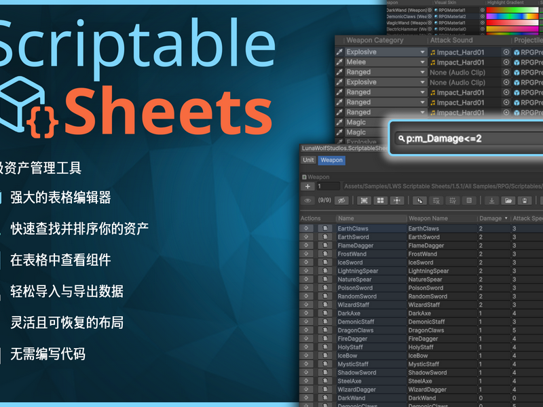This screenshot has width=543, height=407.
Task: Click the delete icon in the MysticStaff row
Action: (325, 364)
